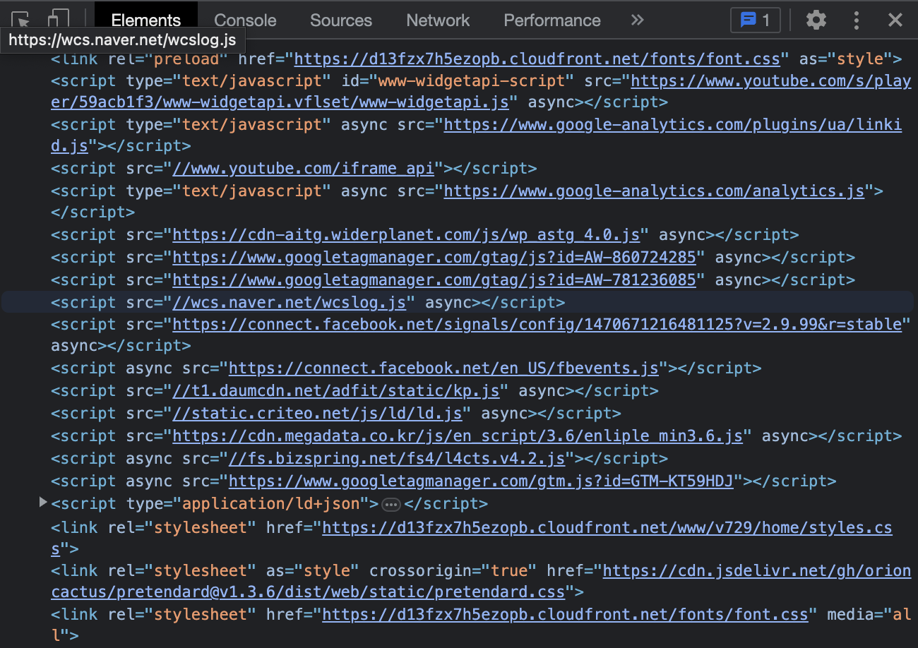
Task: Toggle the device toolbar icon
Action: (x=59, y=19)
